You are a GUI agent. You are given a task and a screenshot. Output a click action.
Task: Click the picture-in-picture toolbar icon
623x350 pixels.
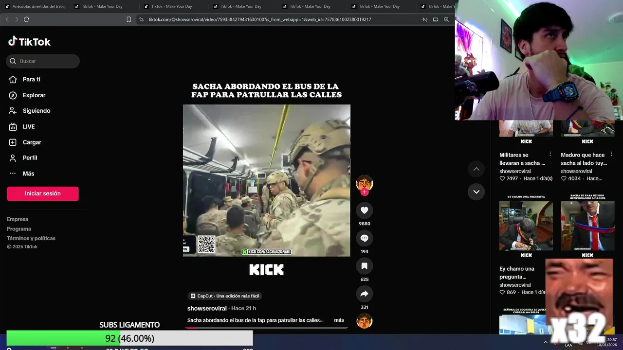point(436,19)
